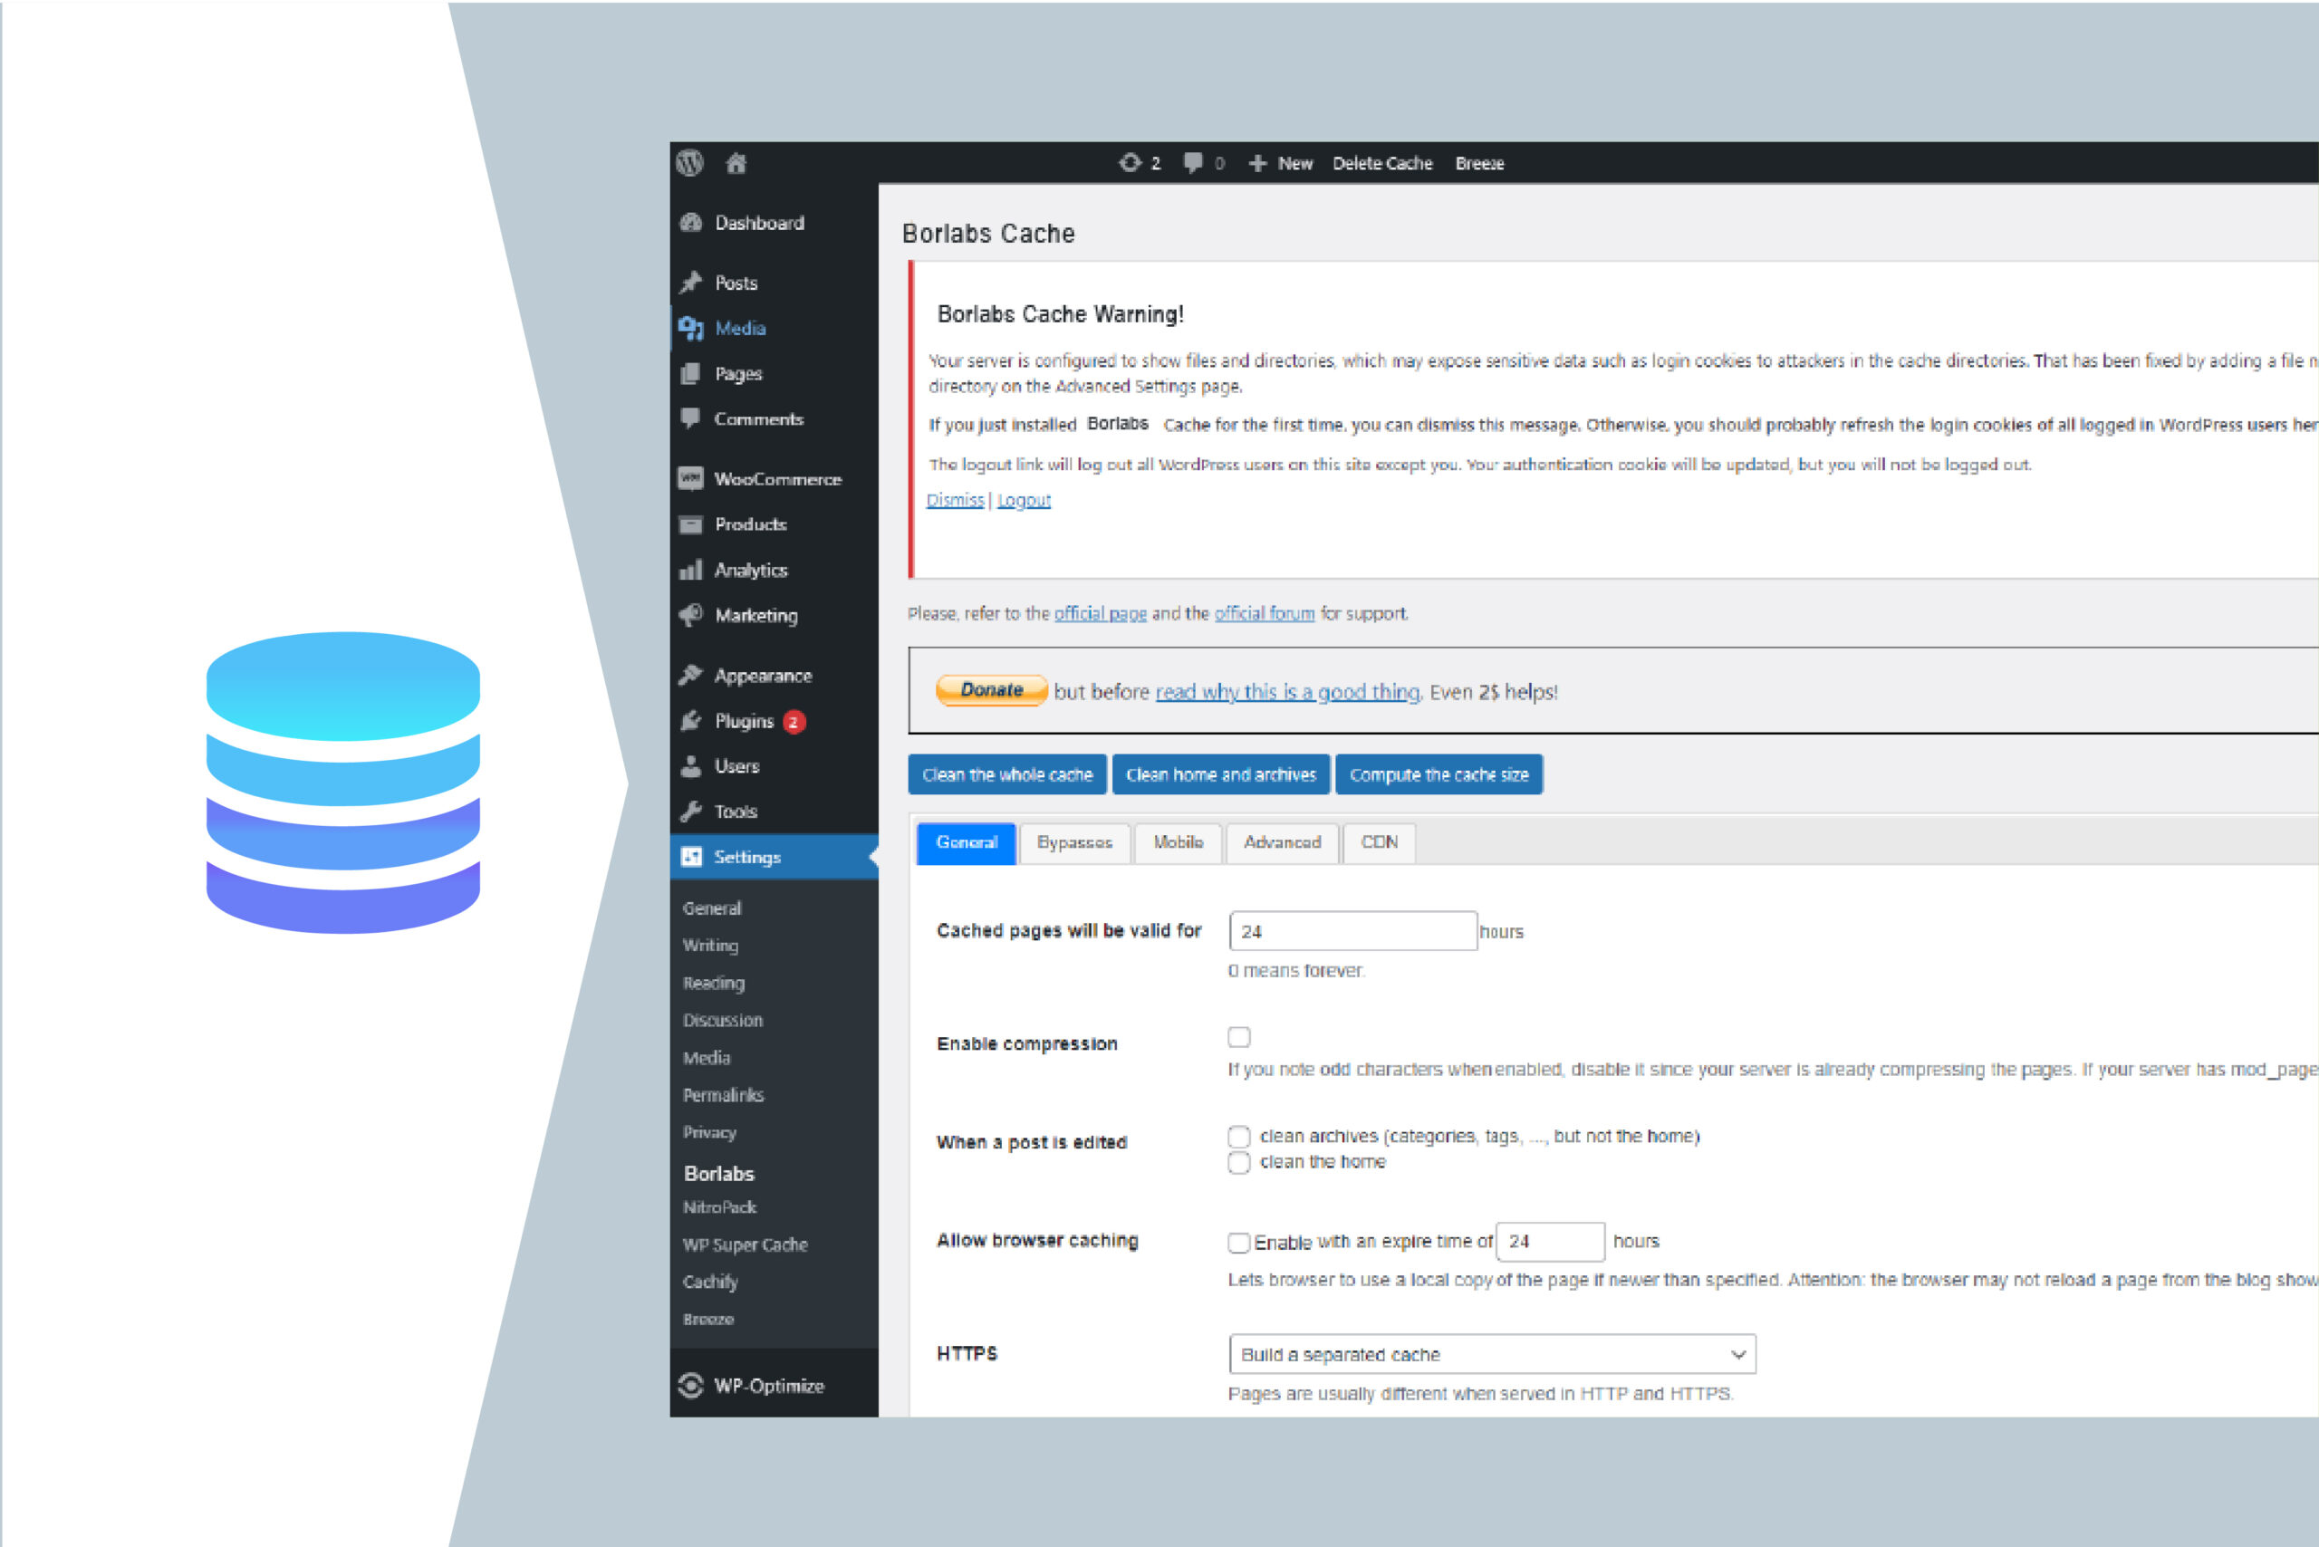2319x1547 pixels.
Task: Click the Logout link in warning
Action: [x=1024, y=500]
